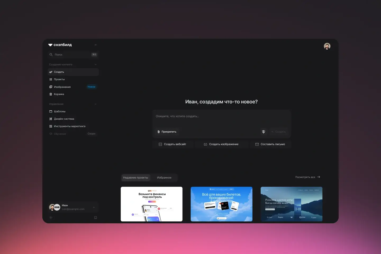Go to Проекты grid in the sidebar
Screen dimensions: 381x254
[x=59, y=79]
